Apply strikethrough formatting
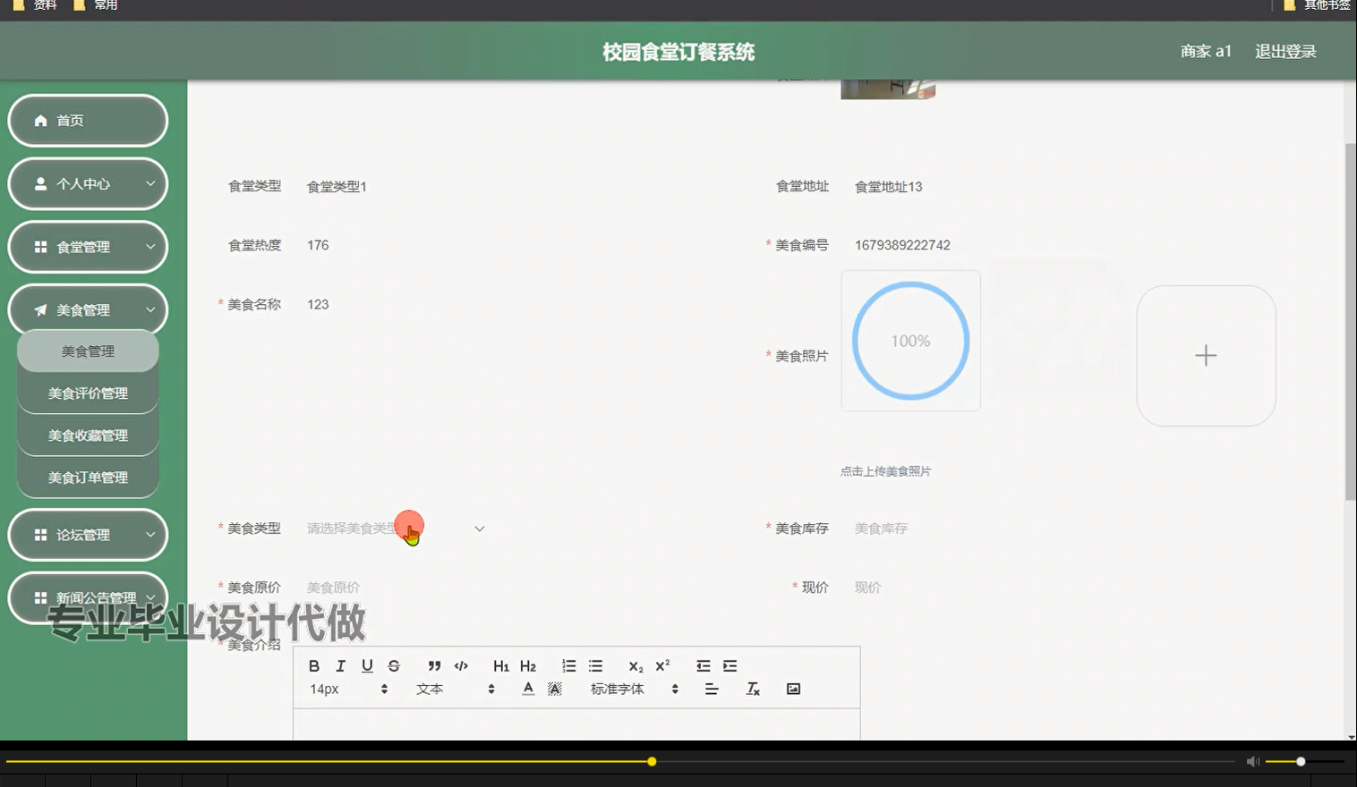The width and height of the screenshot is (1357, 787). pyautogui.click(x=393, y=665)
